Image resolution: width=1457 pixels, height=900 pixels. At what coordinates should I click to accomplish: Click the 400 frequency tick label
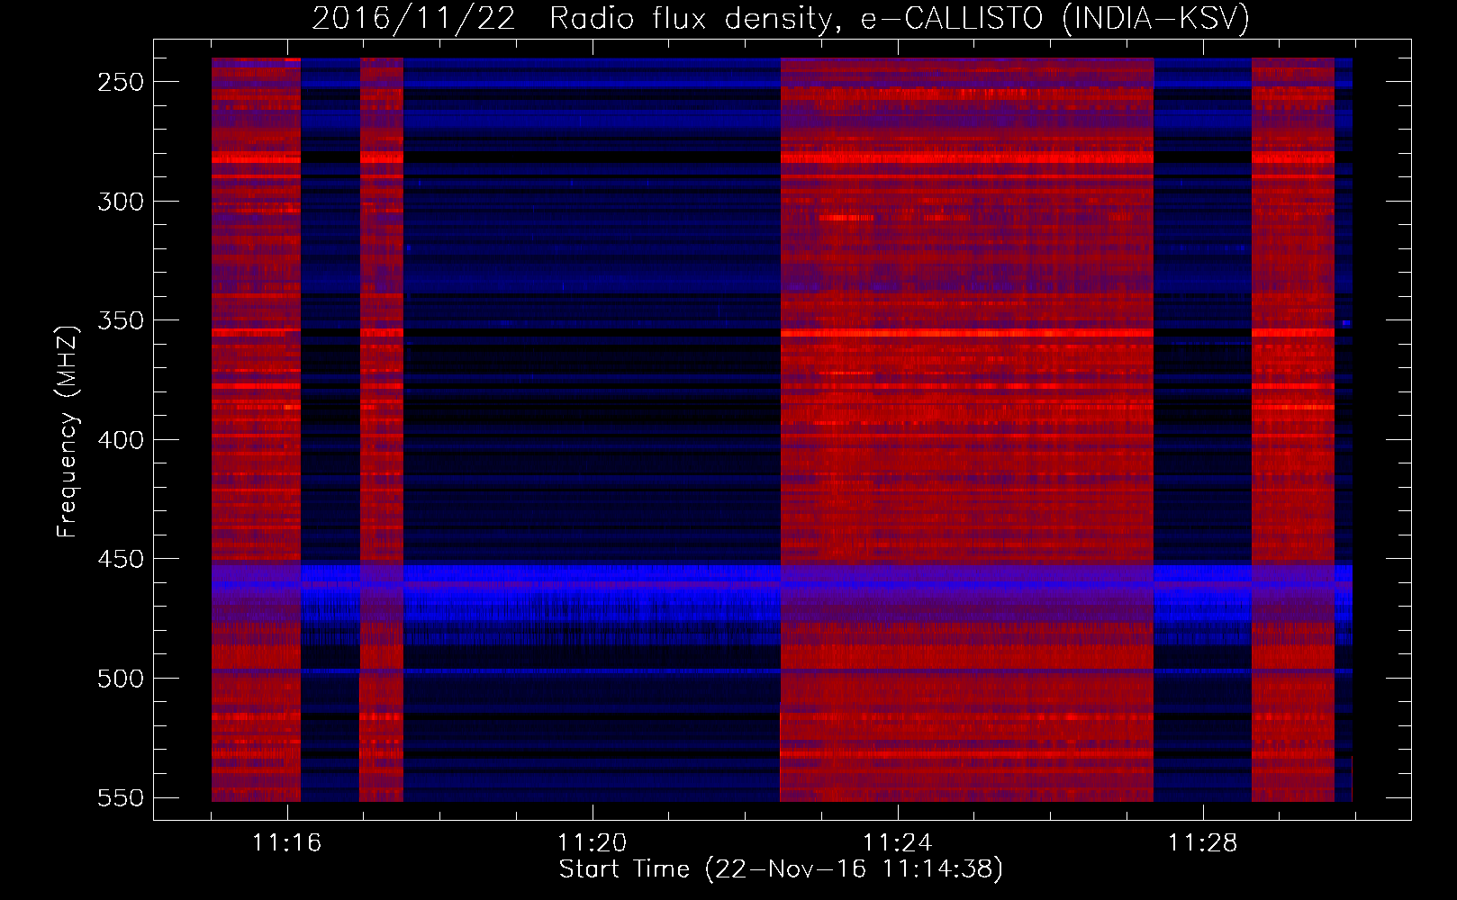point(121,440)
